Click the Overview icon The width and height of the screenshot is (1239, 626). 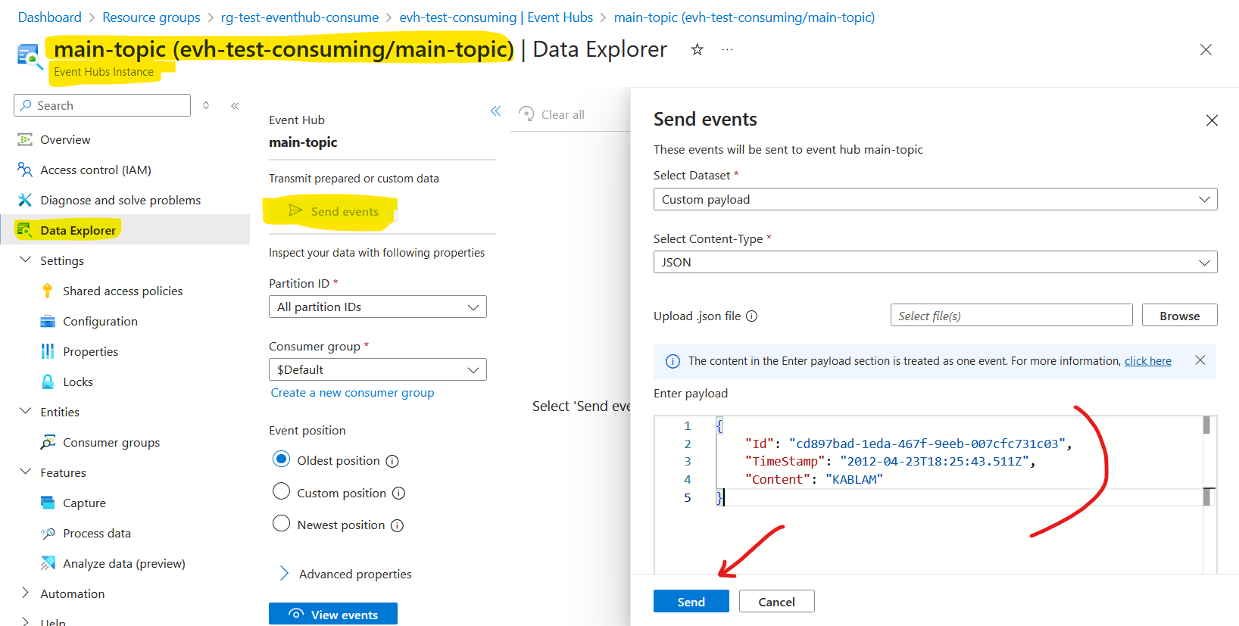(x=25, y=139)
